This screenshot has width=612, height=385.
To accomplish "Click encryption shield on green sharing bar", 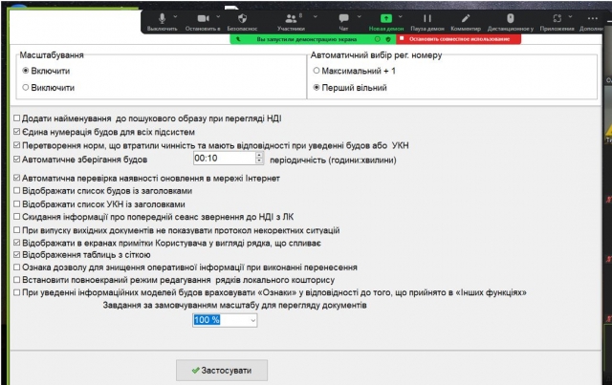I will coord(388,39).
